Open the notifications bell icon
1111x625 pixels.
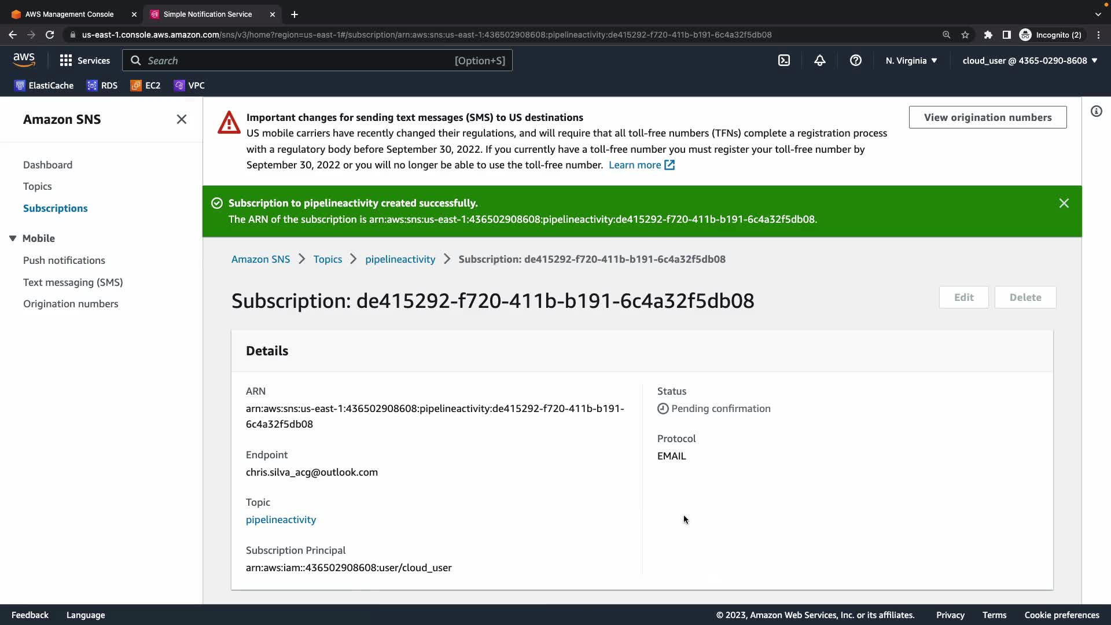tap(819, 60)
